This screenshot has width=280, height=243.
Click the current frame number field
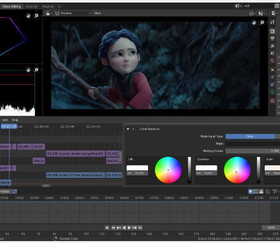click(270, 228)
